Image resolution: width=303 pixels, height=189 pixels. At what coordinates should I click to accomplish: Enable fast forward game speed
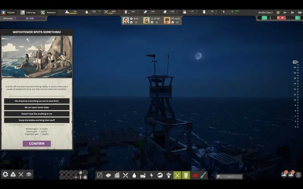tap(292, 12)
